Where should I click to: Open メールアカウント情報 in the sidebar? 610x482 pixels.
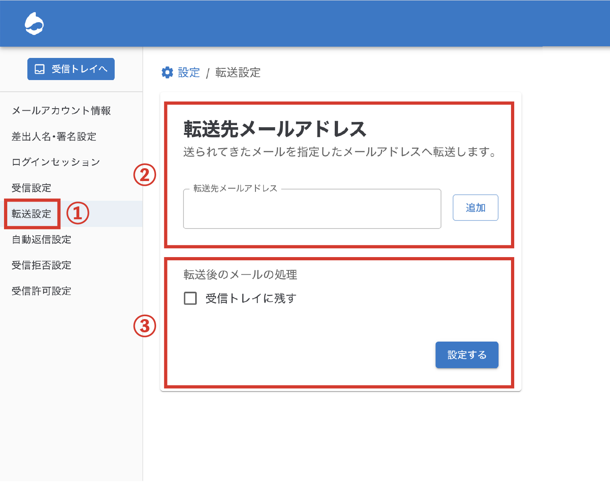[x=61, y=111]
